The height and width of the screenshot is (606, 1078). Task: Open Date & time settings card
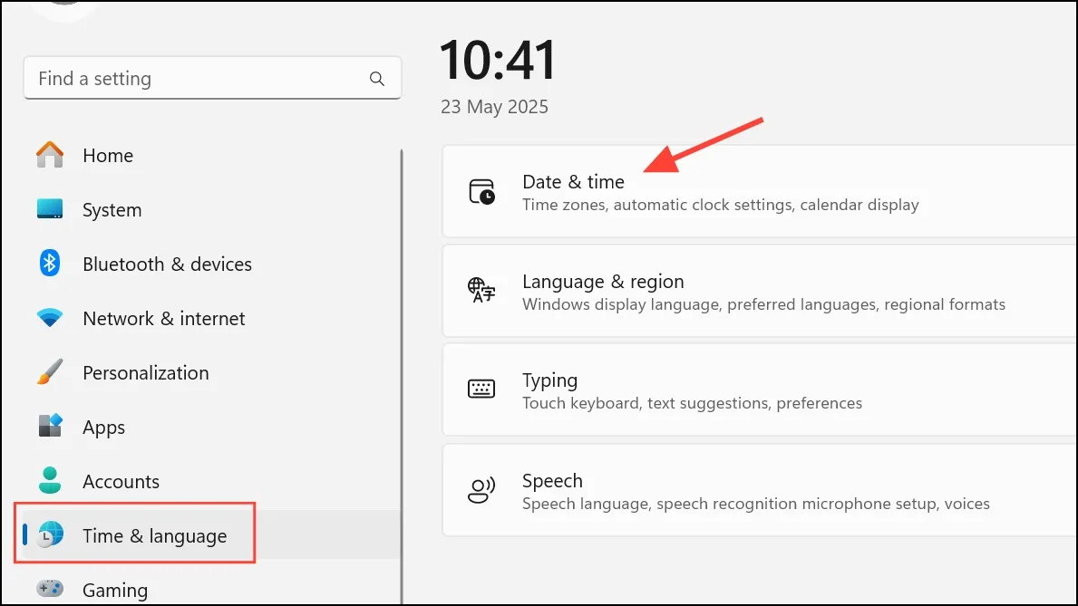[x=760, y=192]
